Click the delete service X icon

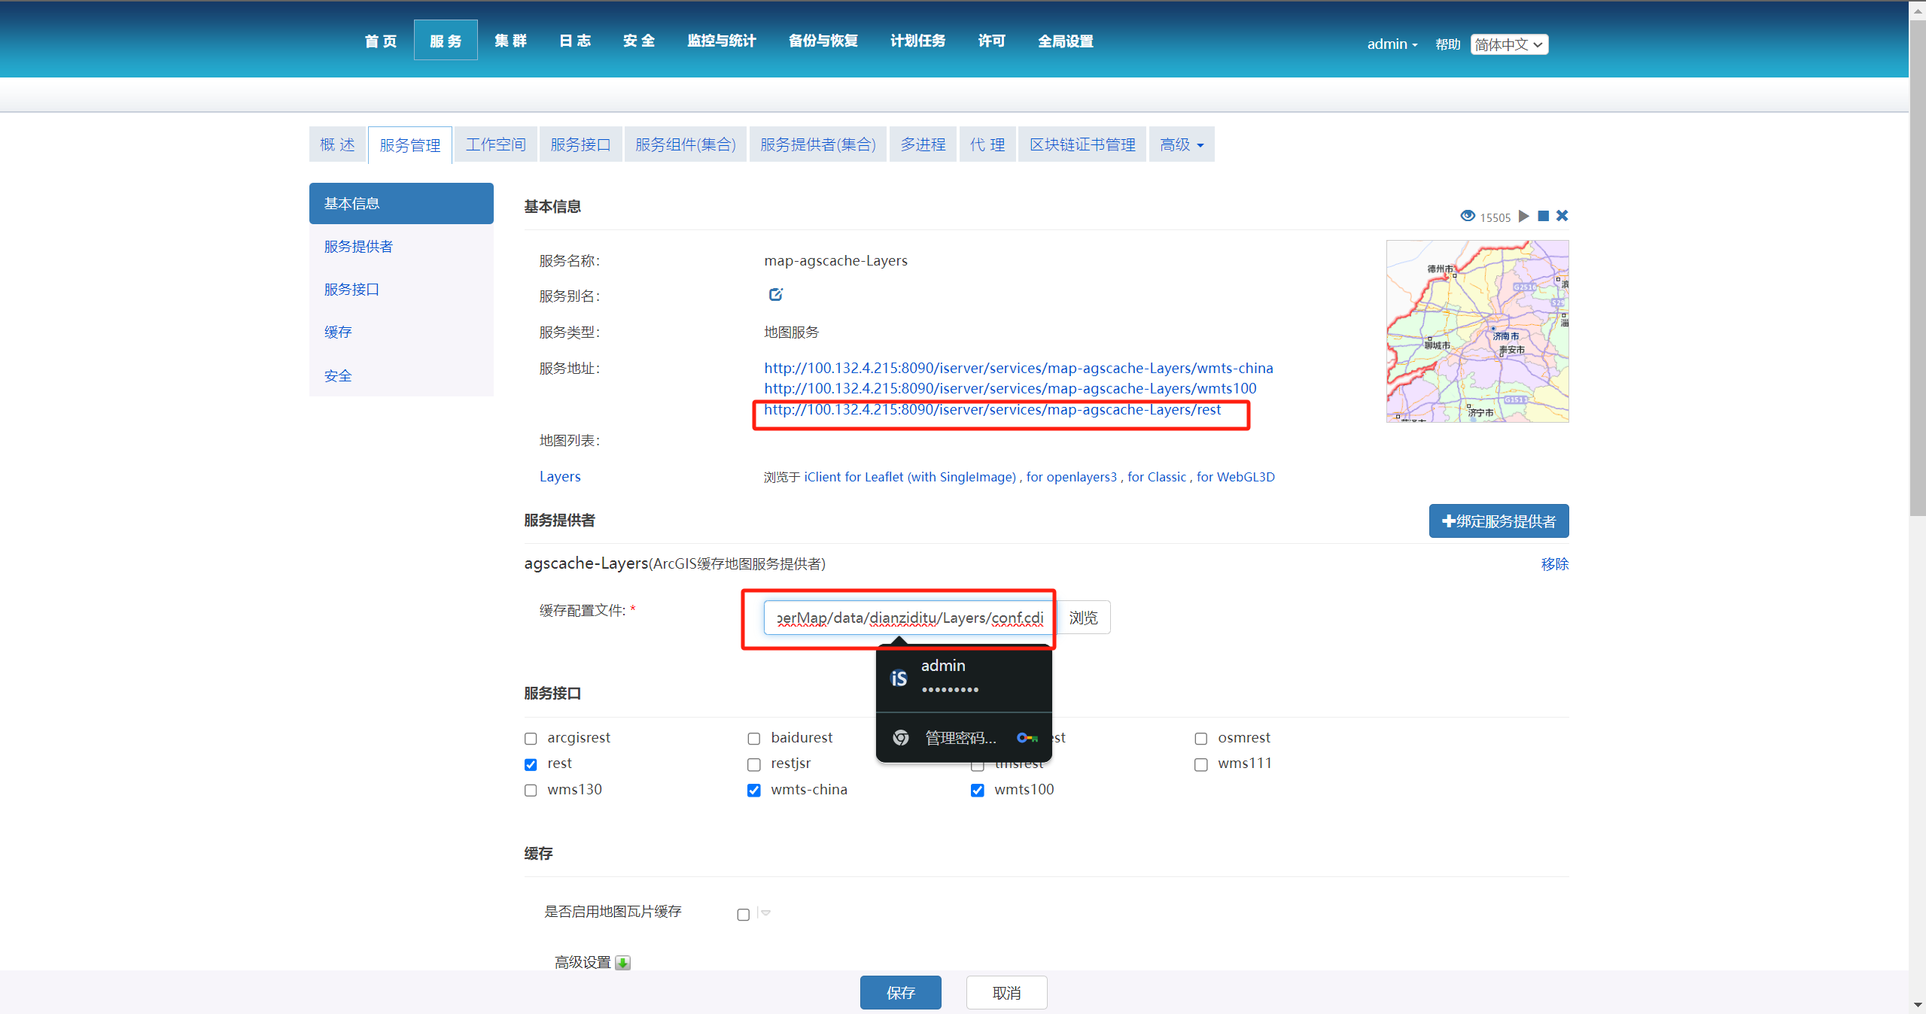(x=1562, y=216)
